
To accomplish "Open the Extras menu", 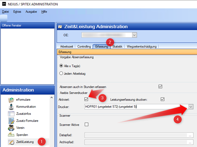I will (x=17, y=12).
